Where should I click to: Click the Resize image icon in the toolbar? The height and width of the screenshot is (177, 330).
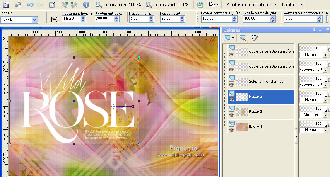pos(52,5)
